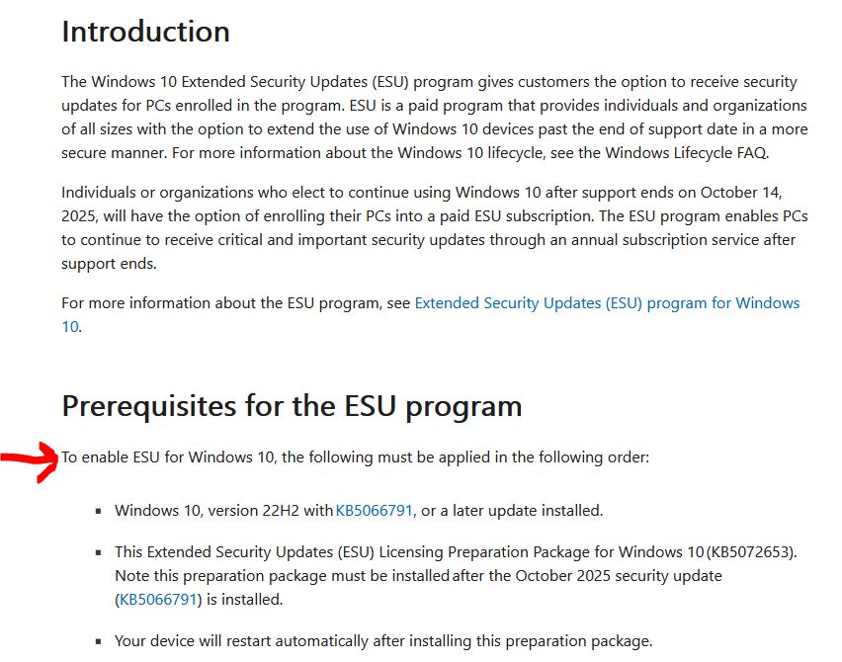This screenshot has height=662, width=842.
Task: Click the "Prerequisites for the ESU program" heading
Action: [x=292, y=406]
